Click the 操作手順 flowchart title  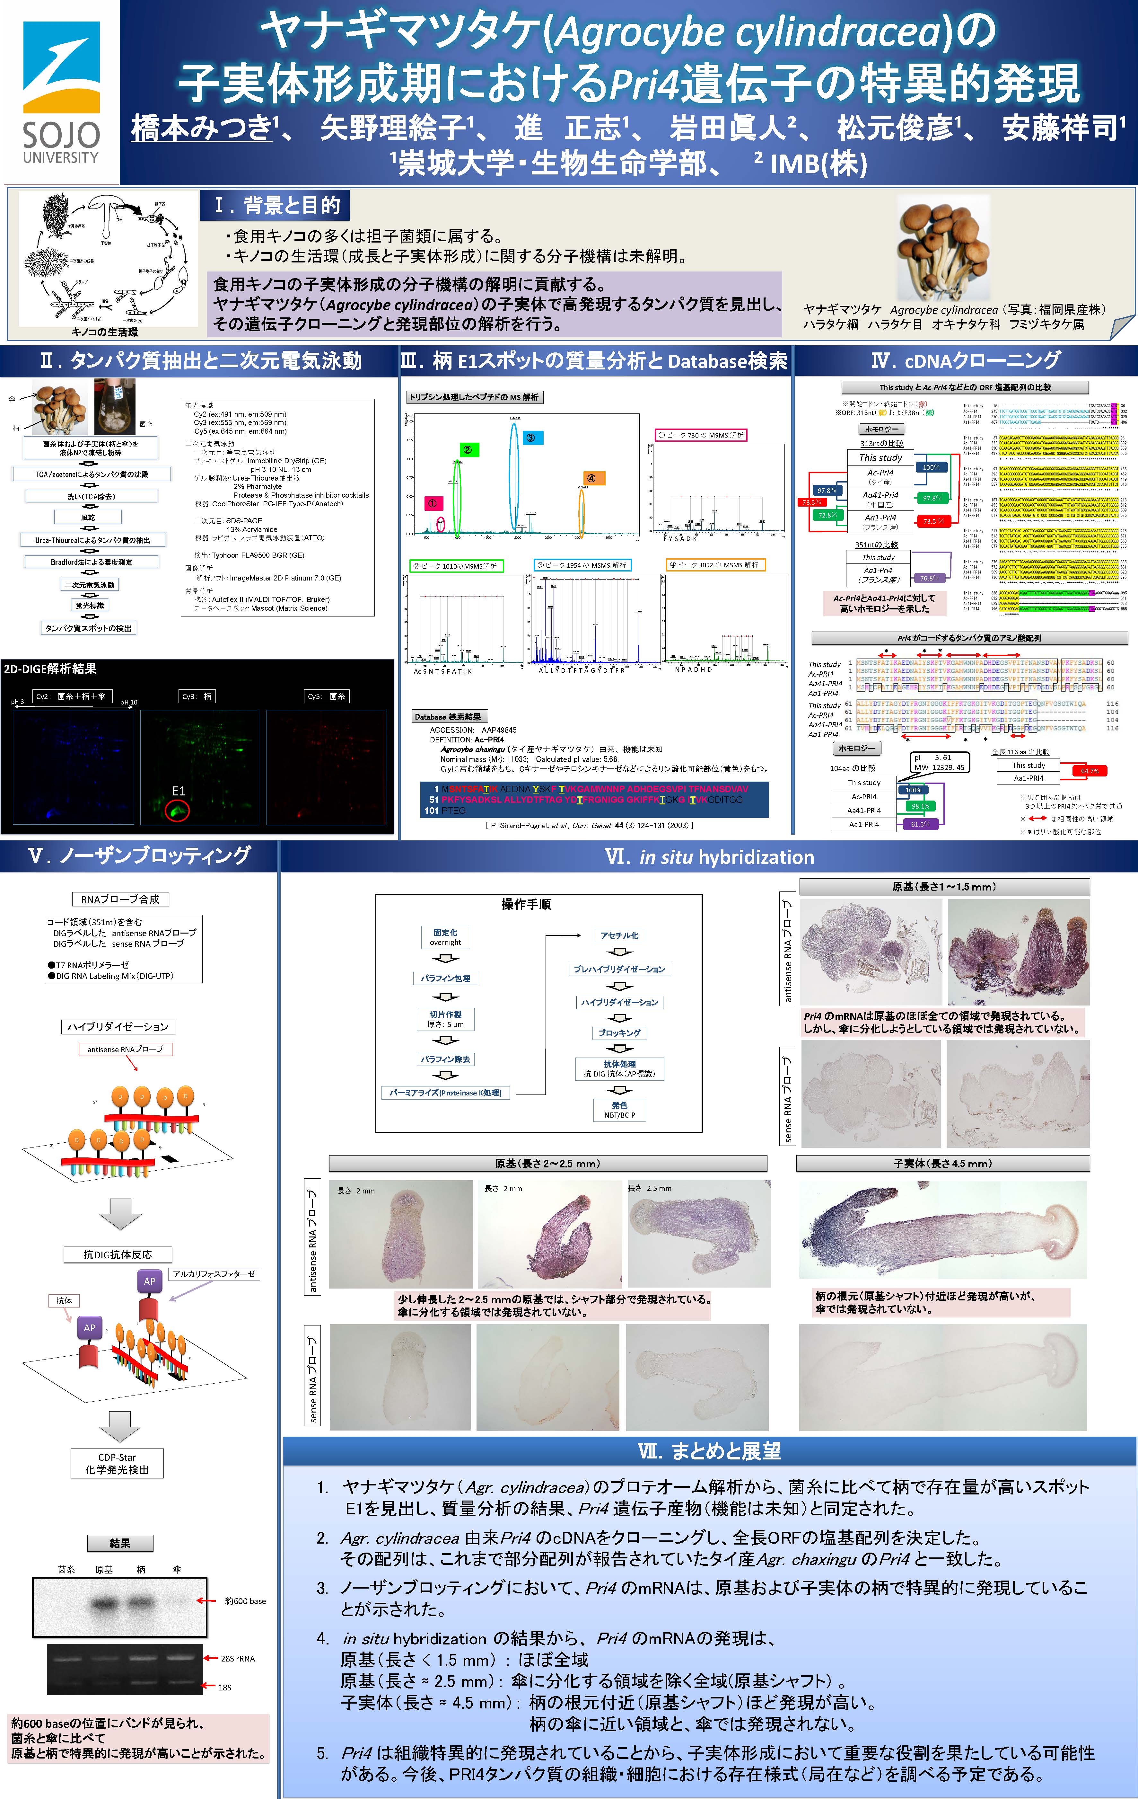tap(526, 904)
